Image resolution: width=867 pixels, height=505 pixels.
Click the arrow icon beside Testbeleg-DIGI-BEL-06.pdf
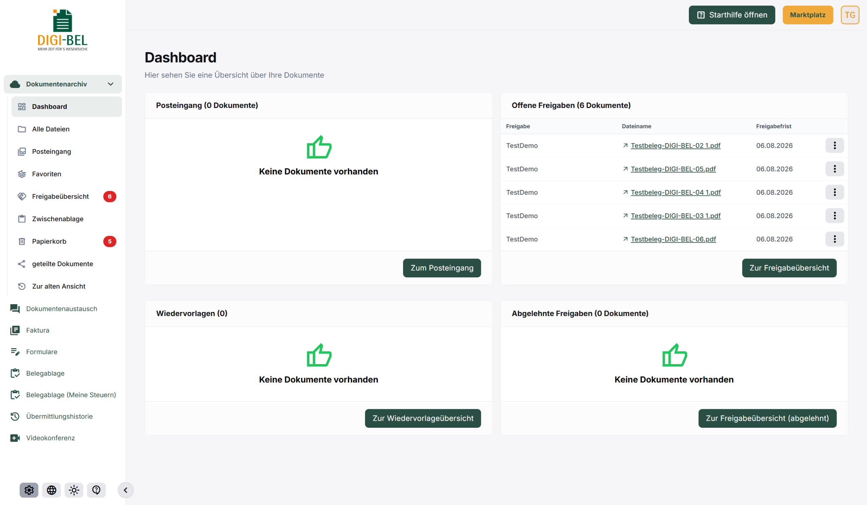(625, 239)
